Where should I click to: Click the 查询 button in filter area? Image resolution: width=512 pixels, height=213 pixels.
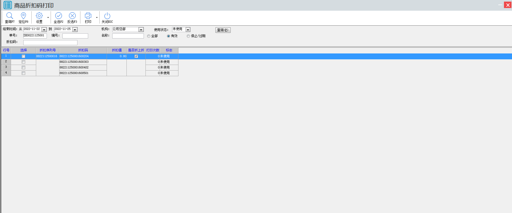223,30
